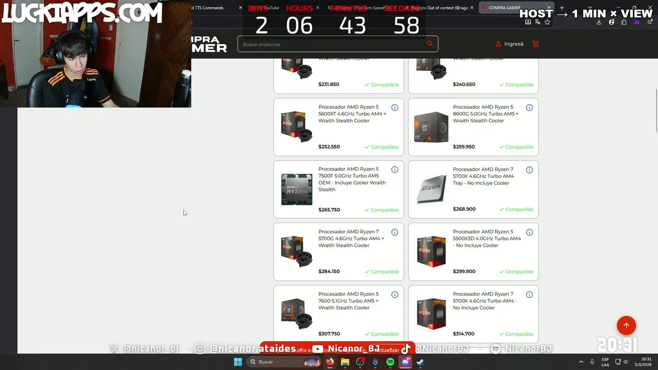658x370 pixels.
Task: Click the microphone icon in system tray
Action: pos(592,362)
